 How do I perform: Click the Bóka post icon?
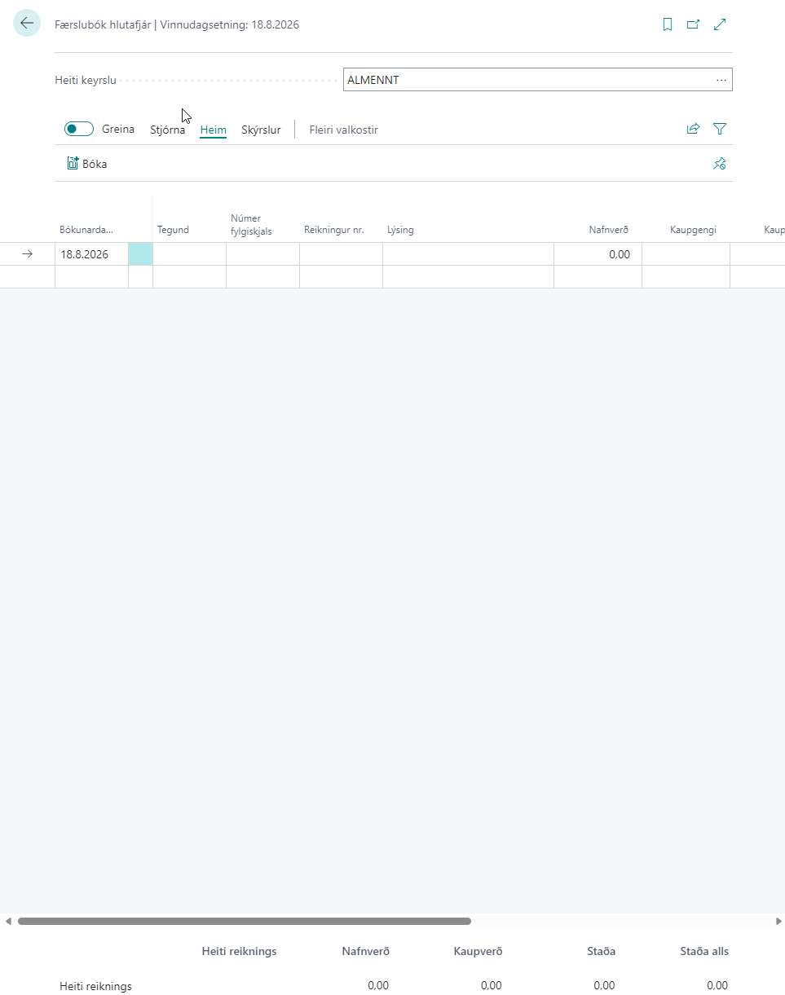click(x=73, y=164)
